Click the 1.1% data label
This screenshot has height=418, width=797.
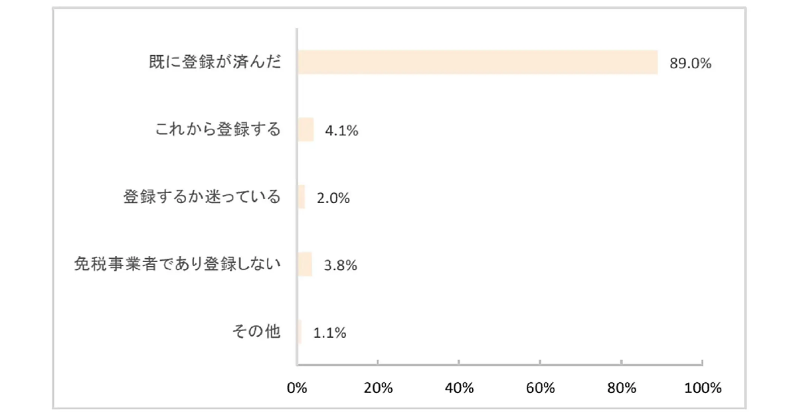pos(329,332)
